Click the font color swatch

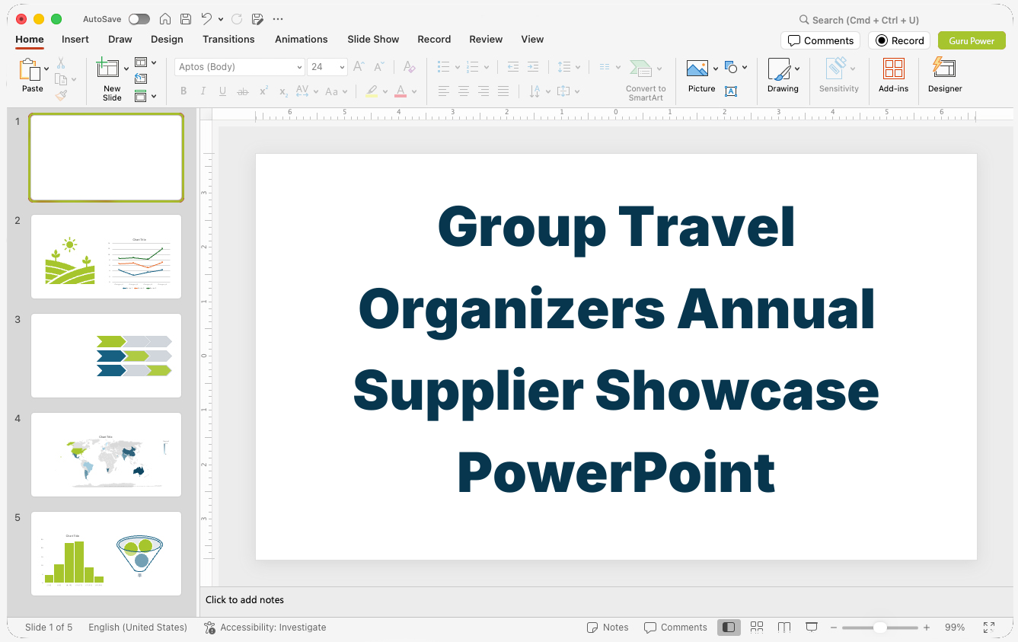pos(400,91)
